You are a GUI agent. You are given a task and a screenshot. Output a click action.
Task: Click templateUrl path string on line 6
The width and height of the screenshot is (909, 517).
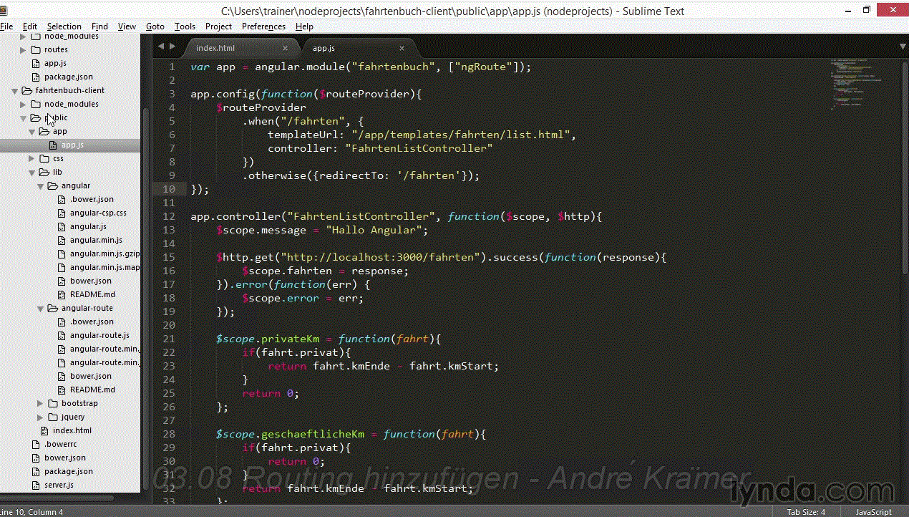(460, 135)
